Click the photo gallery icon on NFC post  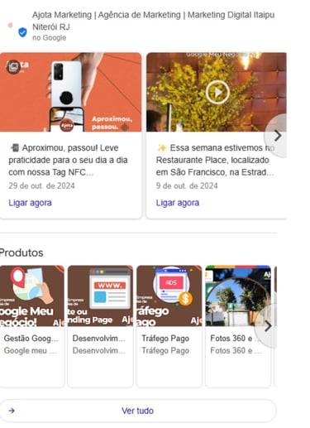click(x=13, y=66)
